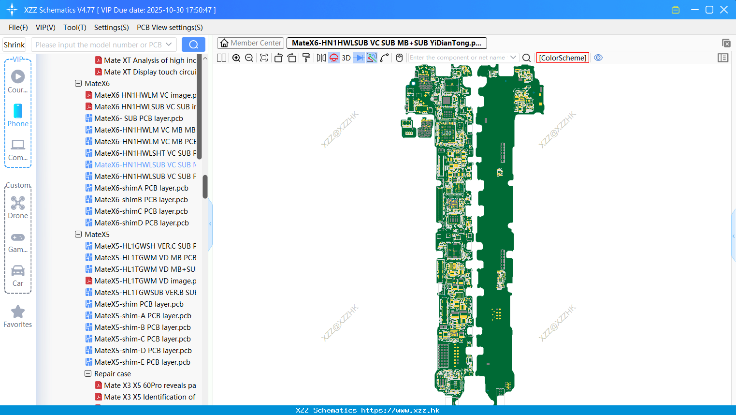Open mouse settings icon in toolbar
The width and height of the screenshot is (736, 415).
399,58
